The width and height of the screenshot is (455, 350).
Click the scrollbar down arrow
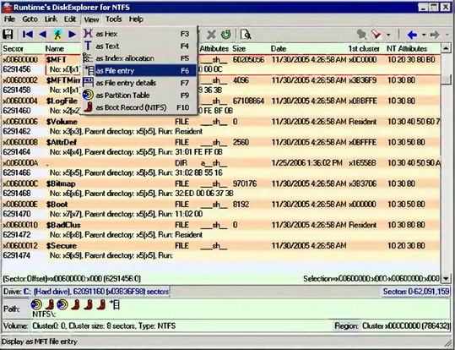tap(446, 278)
